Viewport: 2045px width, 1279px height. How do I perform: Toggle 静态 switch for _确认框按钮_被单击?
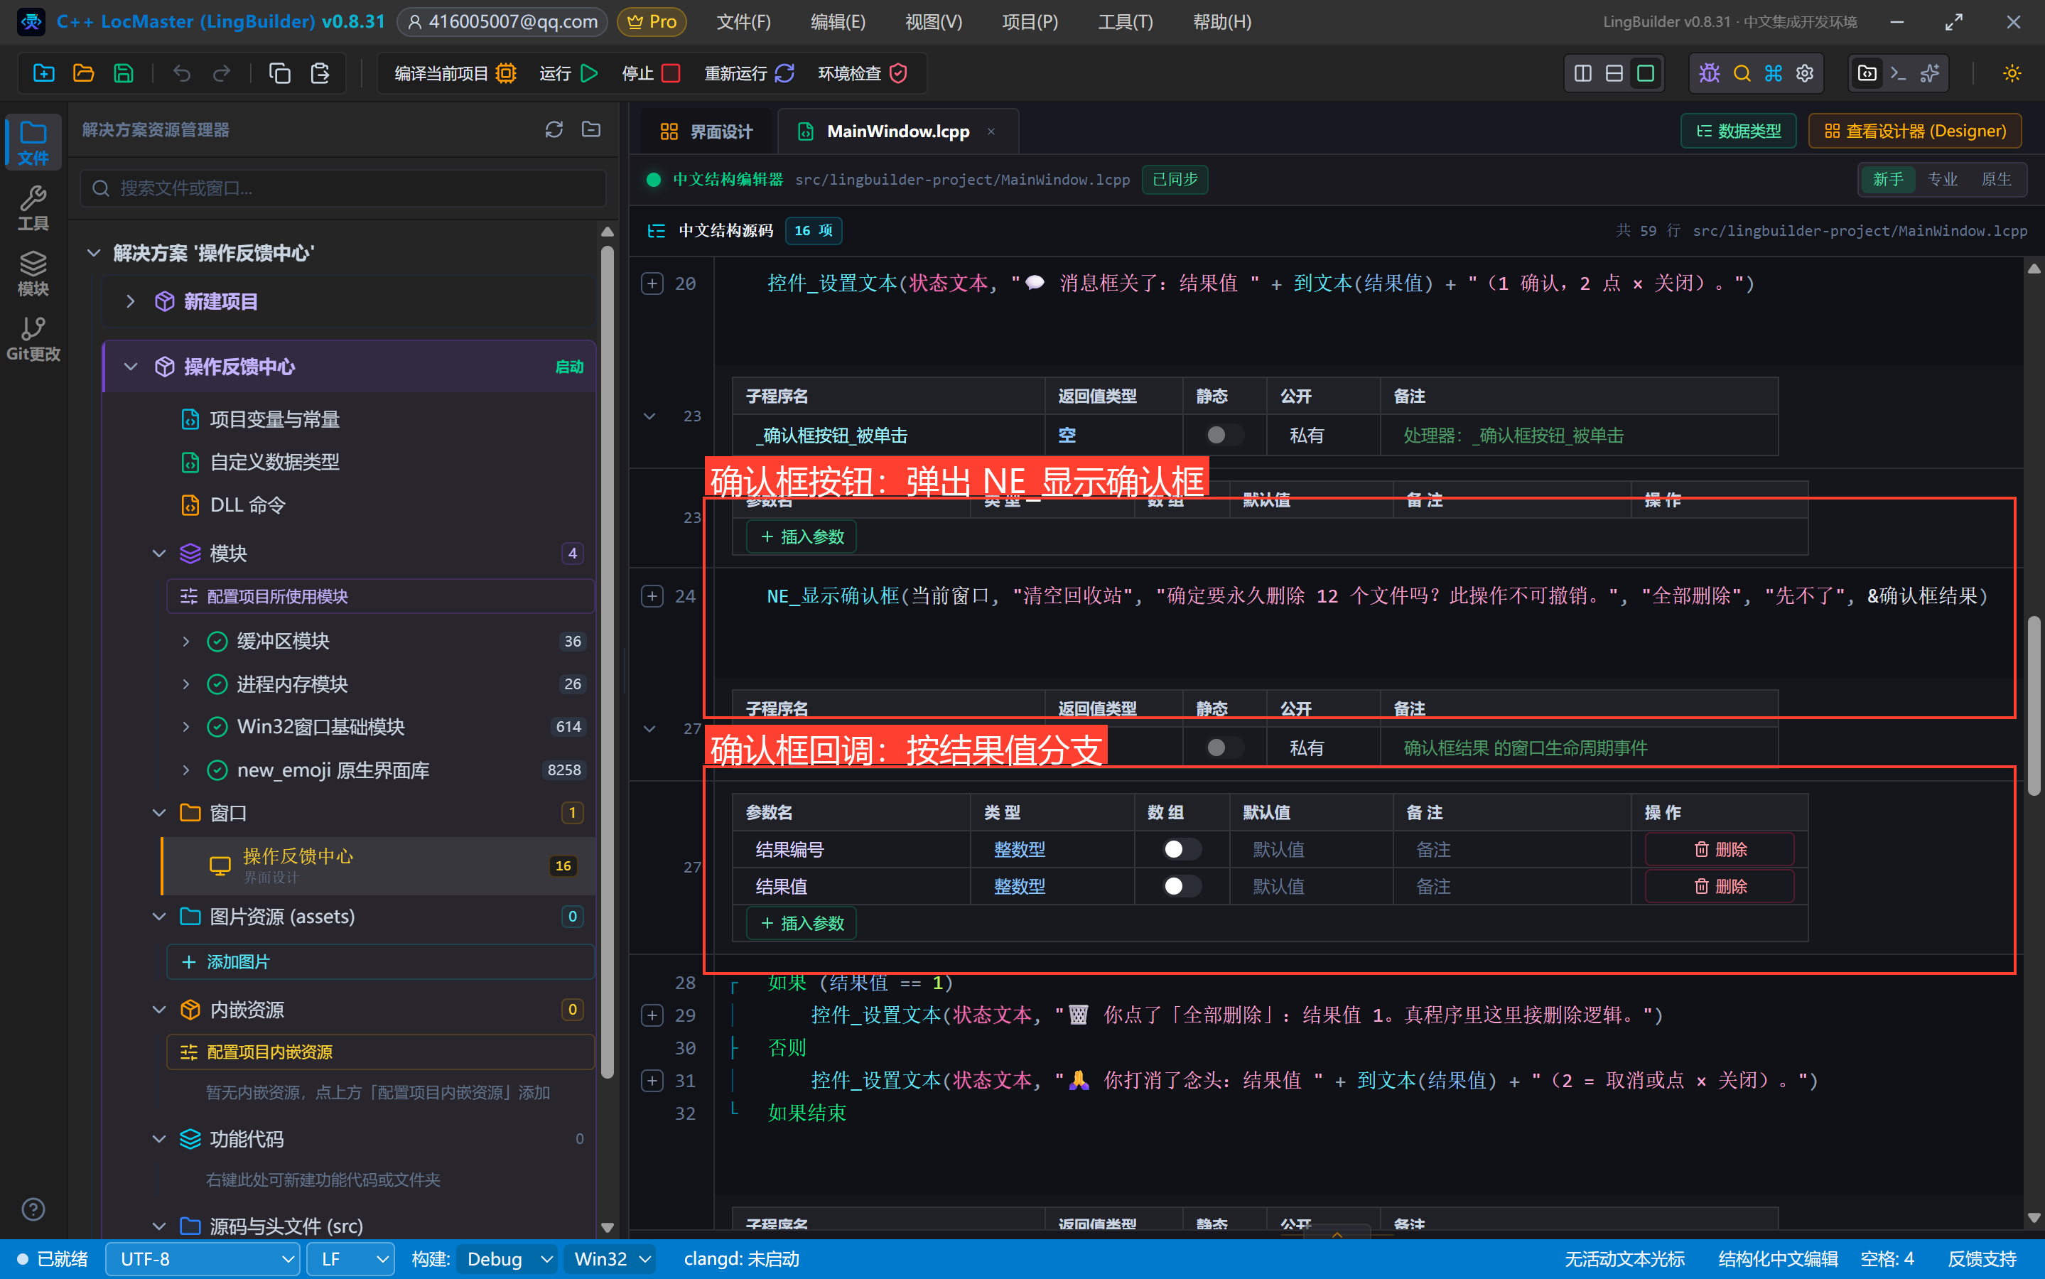coord(1224,435)
